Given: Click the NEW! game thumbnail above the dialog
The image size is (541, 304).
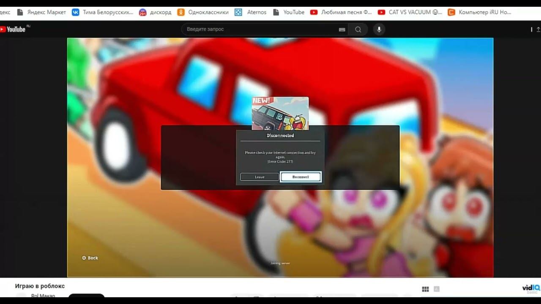Looking at the screenshot, I should pyautogui.click(x=280, y=113).
